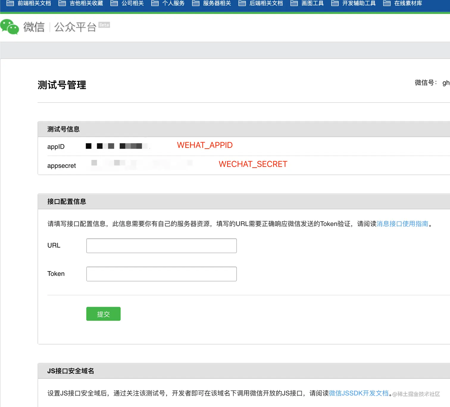Click the appsecret label

pos(62,166)
